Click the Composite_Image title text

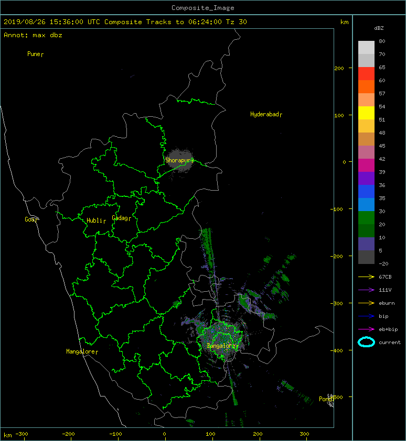coord(203,8)
